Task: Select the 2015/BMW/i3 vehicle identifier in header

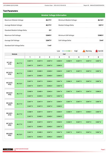Action: coord(11,5)
